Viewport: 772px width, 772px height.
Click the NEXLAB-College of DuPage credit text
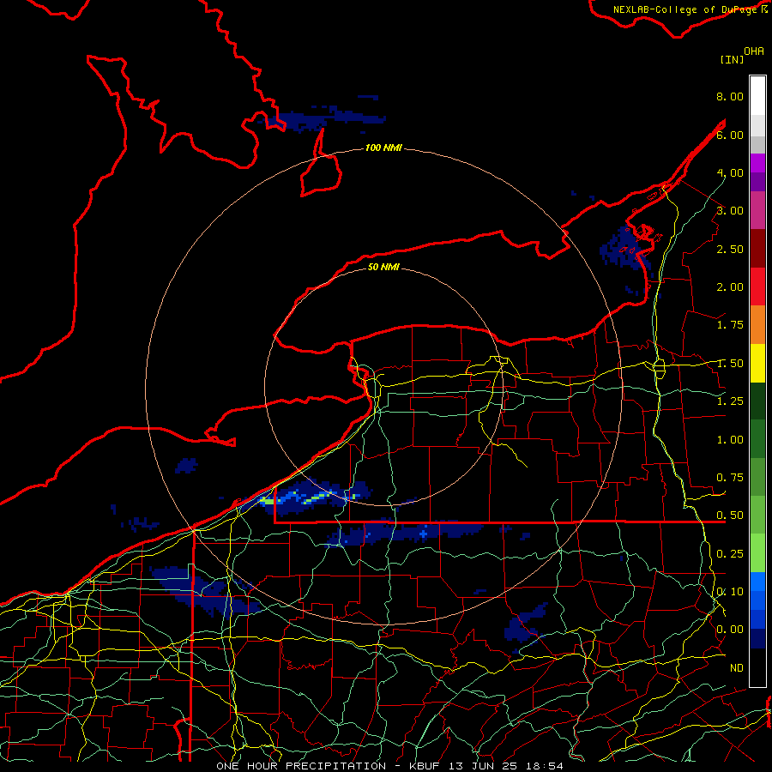(686, 9)
